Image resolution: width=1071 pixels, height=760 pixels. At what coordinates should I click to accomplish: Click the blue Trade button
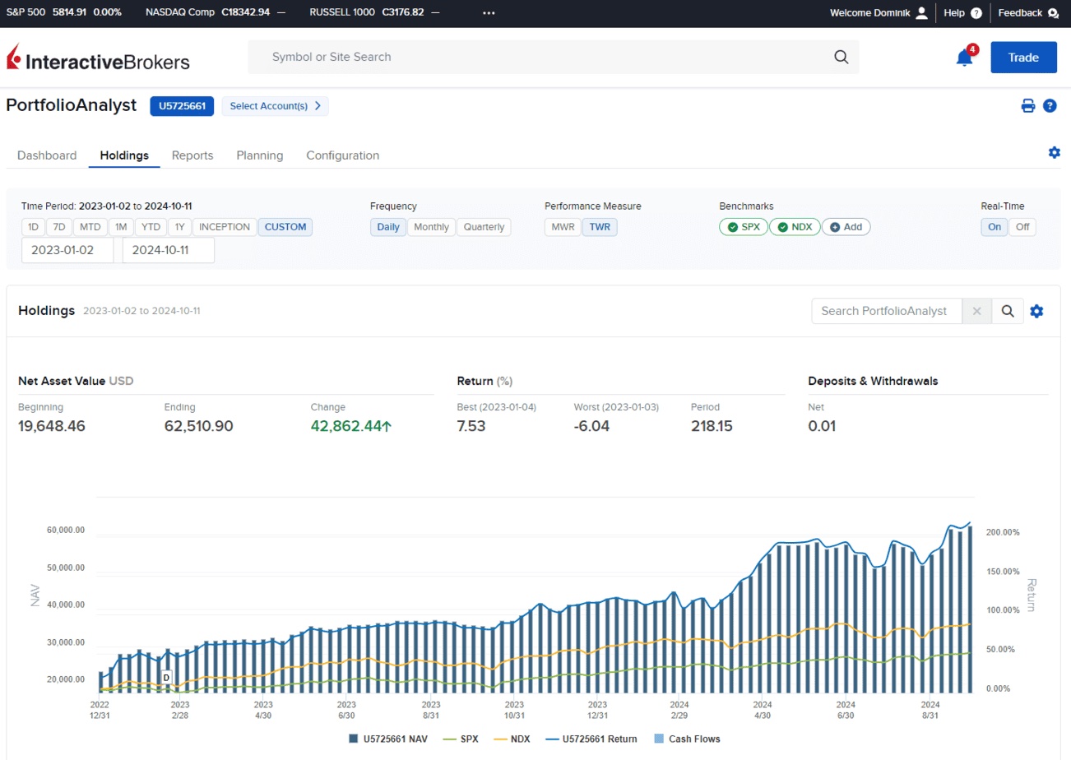(x=1023, y=58)
